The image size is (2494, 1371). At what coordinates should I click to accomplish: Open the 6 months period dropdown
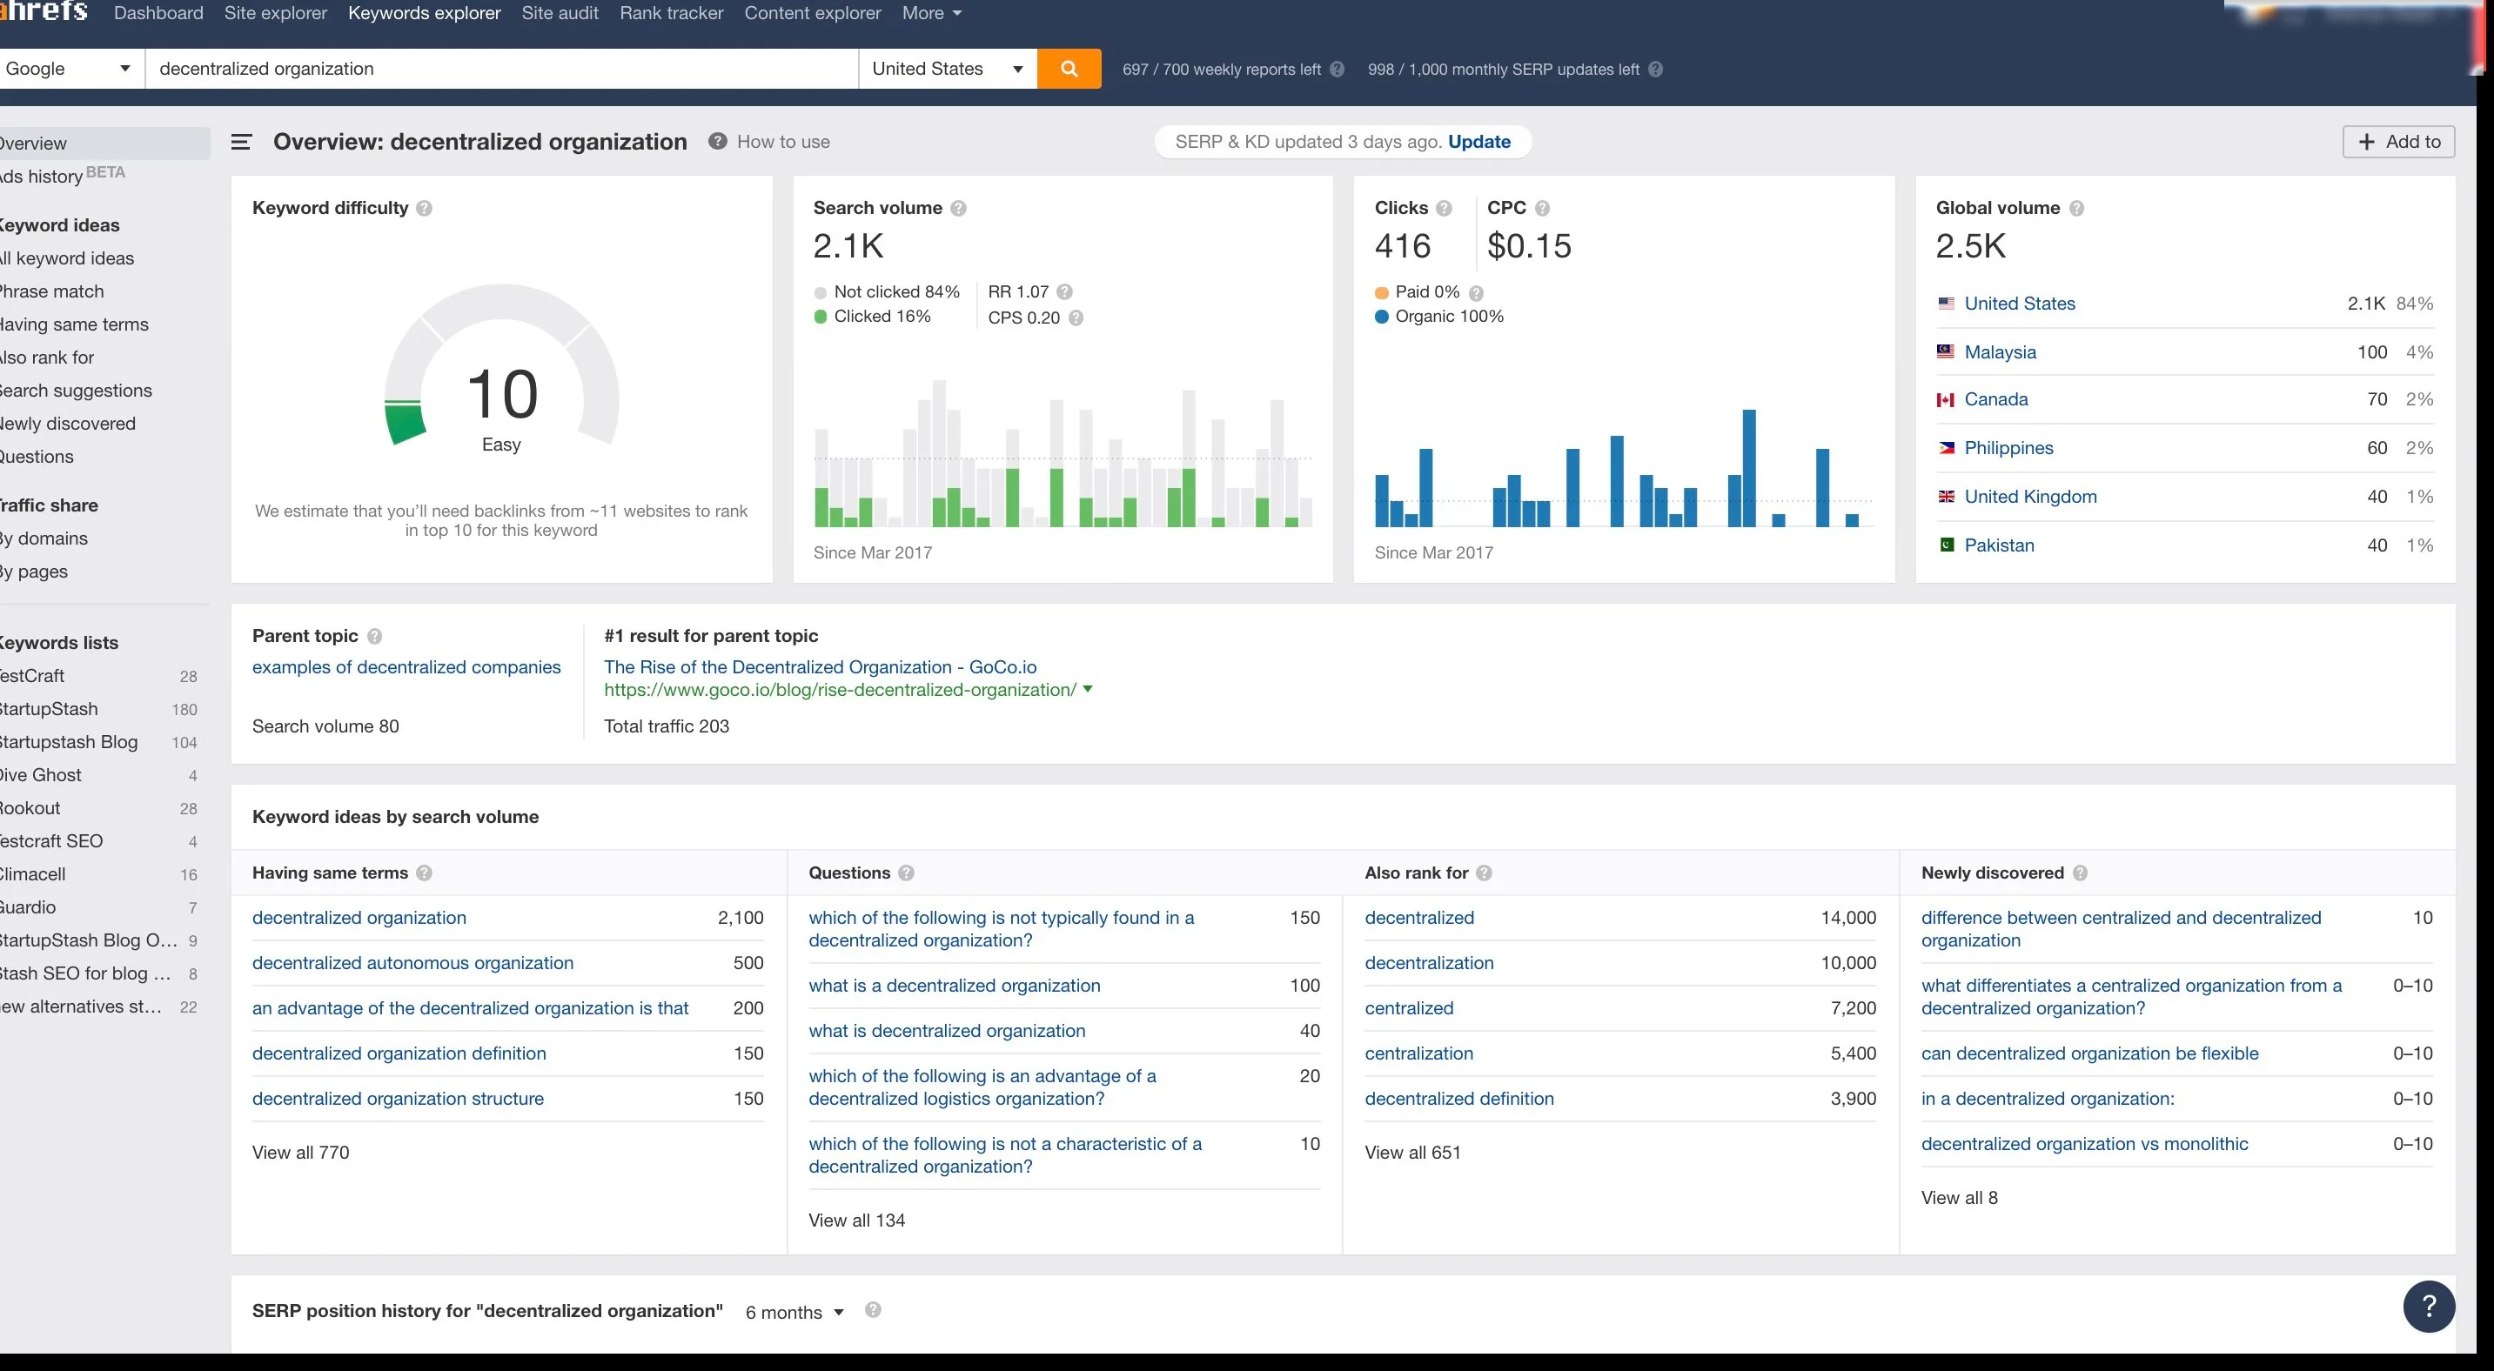pyautogui.click(x=793, y=1312)
